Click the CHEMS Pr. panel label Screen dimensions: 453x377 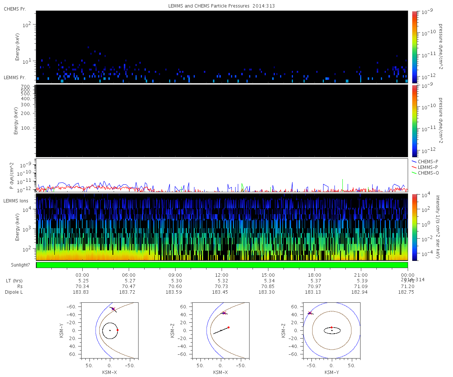click(x=15, y=9)
